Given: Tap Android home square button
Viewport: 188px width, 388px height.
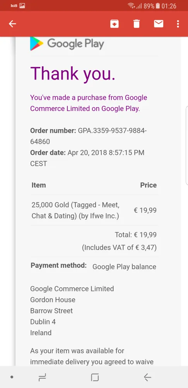Looking at the screenshot, I should click(95, 378).
